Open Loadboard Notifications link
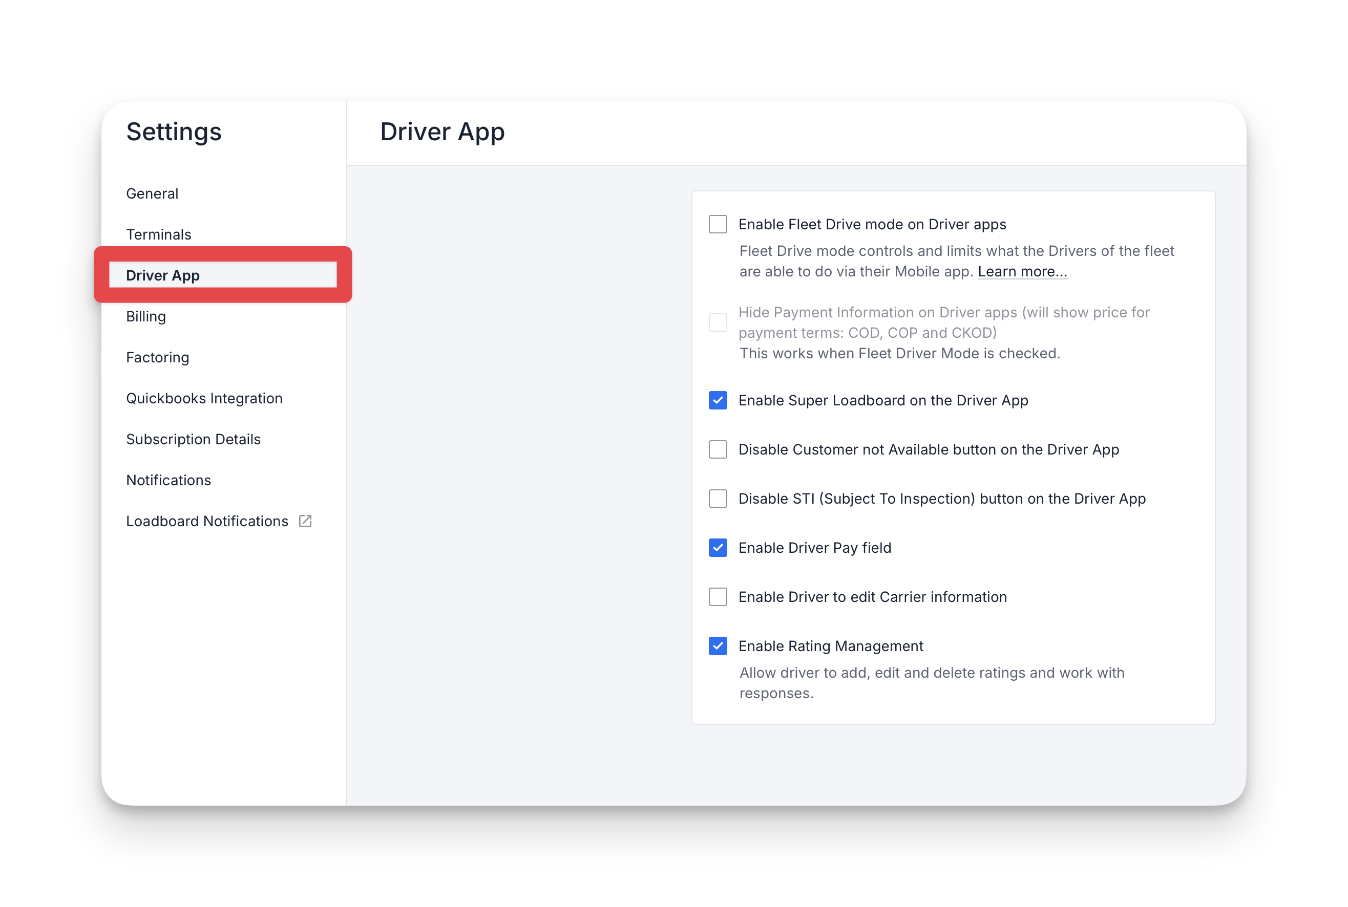 coord(207,521)
